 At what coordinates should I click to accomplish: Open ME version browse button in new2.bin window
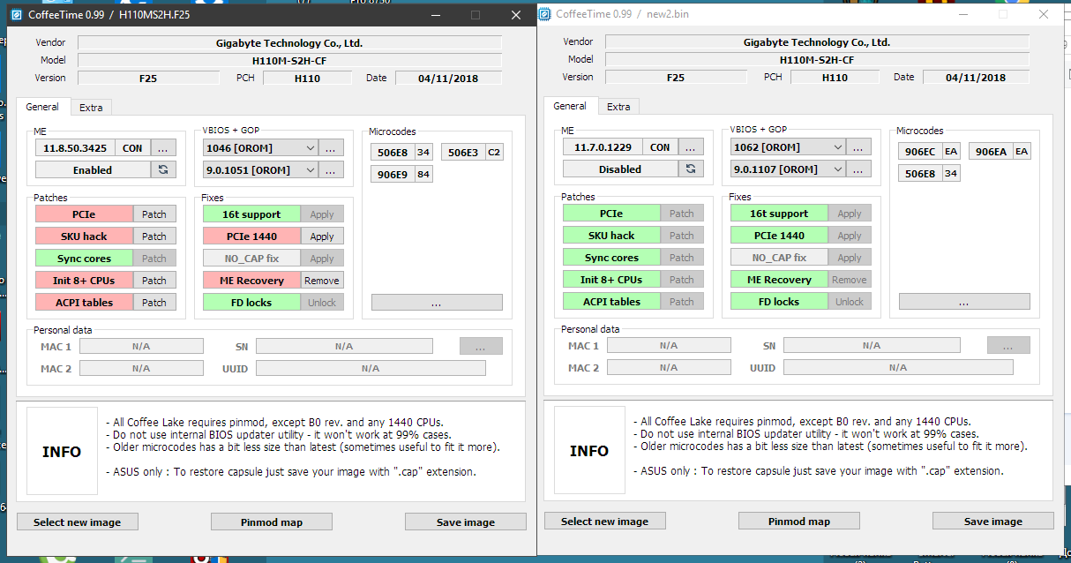point(691,146)
